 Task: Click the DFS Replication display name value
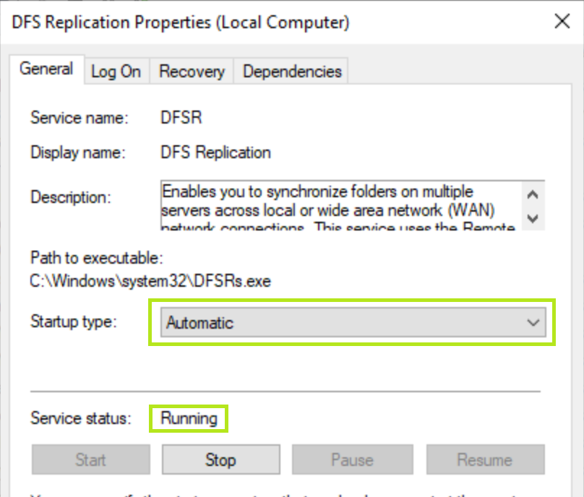point(215,152)
